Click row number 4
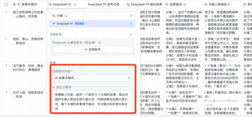 click(x=6, y=92)
